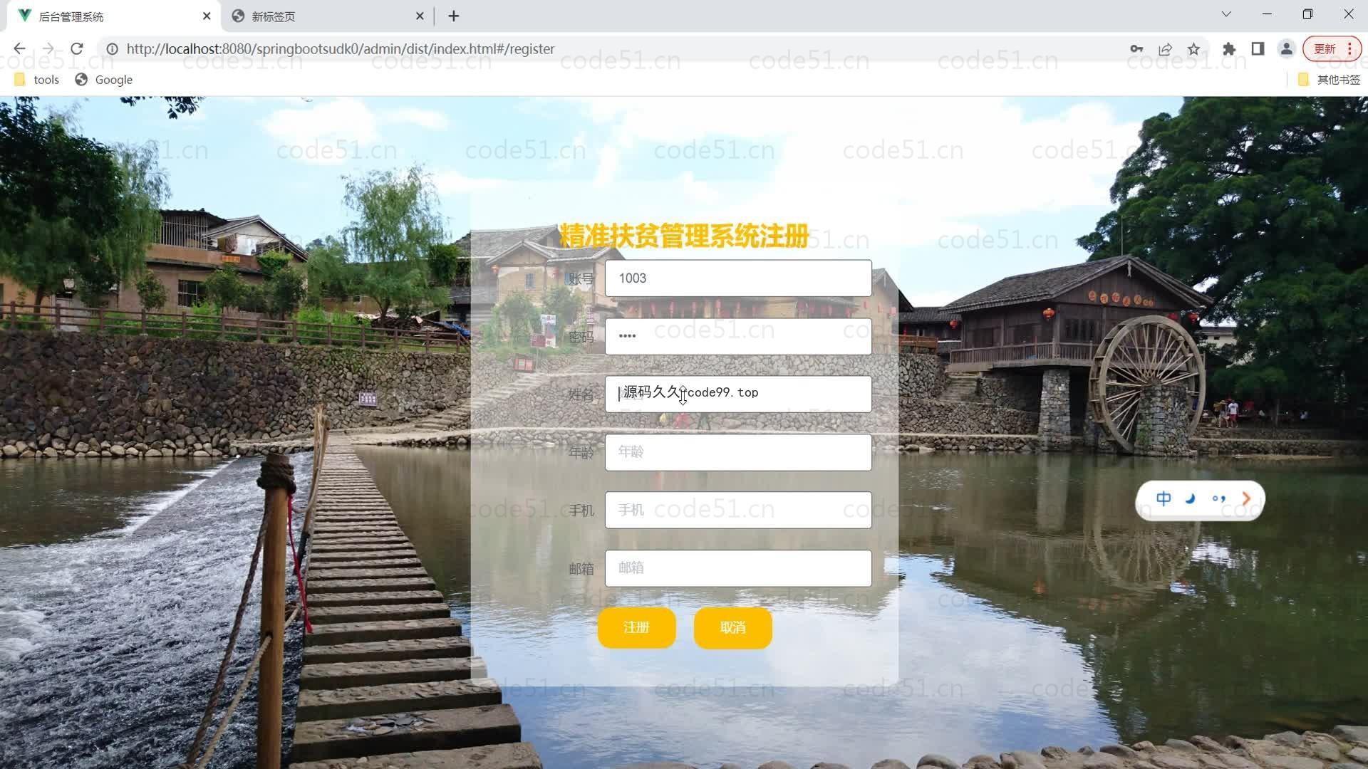
Task: Close the 新标签页 tab
Action: point(420,16)
